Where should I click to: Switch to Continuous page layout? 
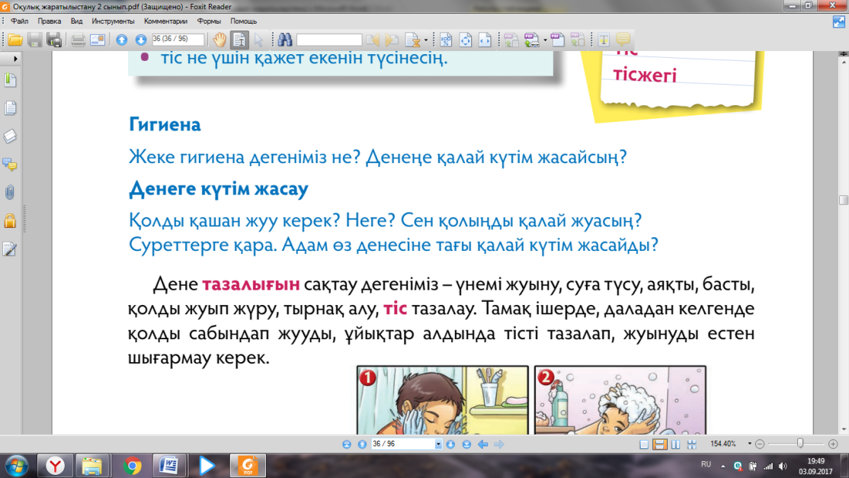pyautogui.click(x=659, y=444)
